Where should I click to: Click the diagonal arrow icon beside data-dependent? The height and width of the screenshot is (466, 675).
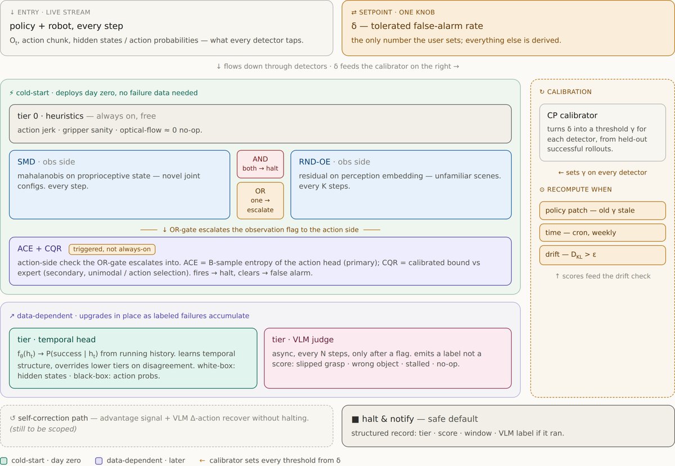click(12, 316)
